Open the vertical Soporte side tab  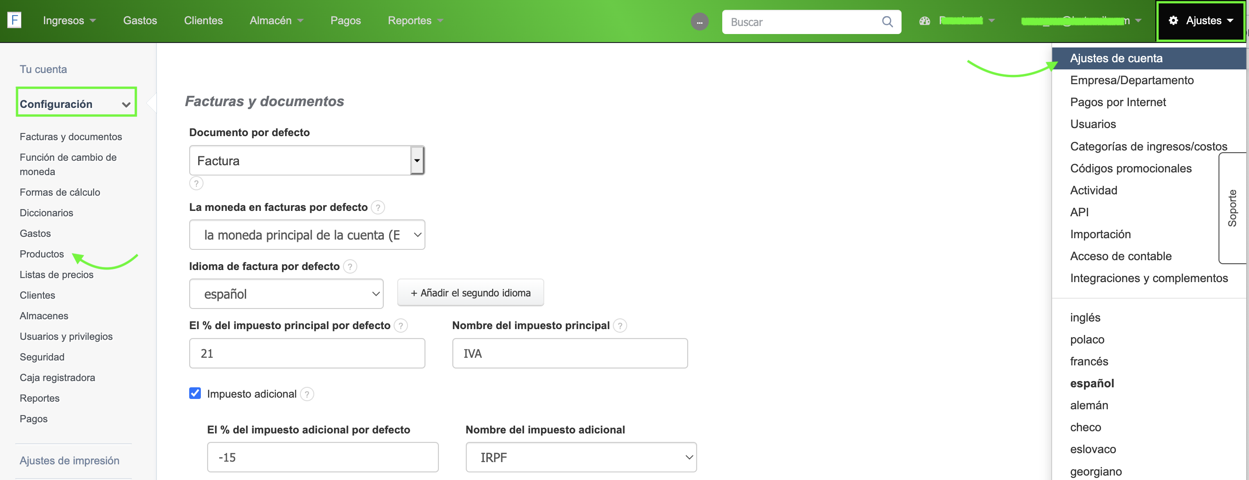pos(1232,208)
